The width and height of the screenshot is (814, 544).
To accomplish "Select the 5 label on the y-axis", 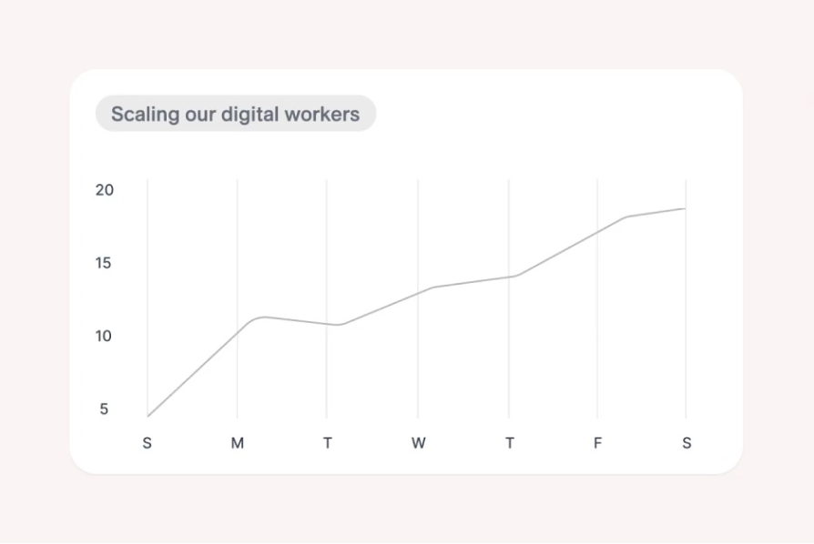I will point(104,408).
